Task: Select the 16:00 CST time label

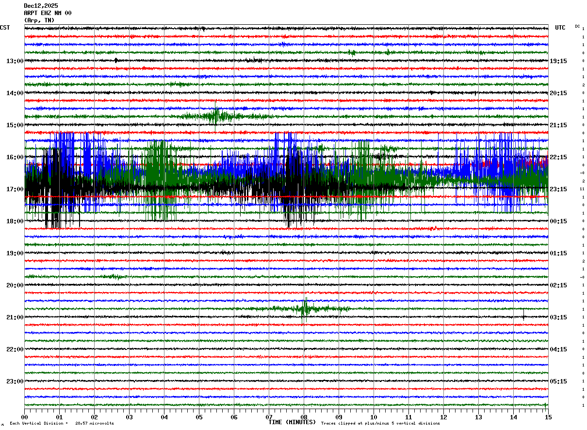Action: click(x=15, y=157)
